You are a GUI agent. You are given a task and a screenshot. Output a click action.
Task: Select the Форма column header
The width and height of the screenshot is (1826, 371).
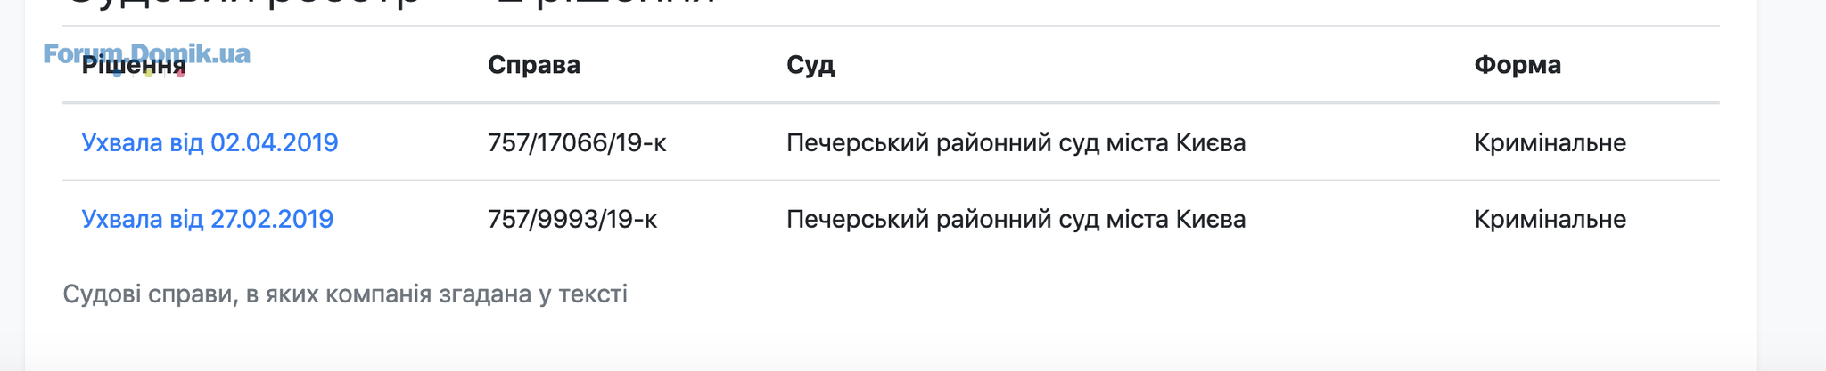pos(1518,65)
